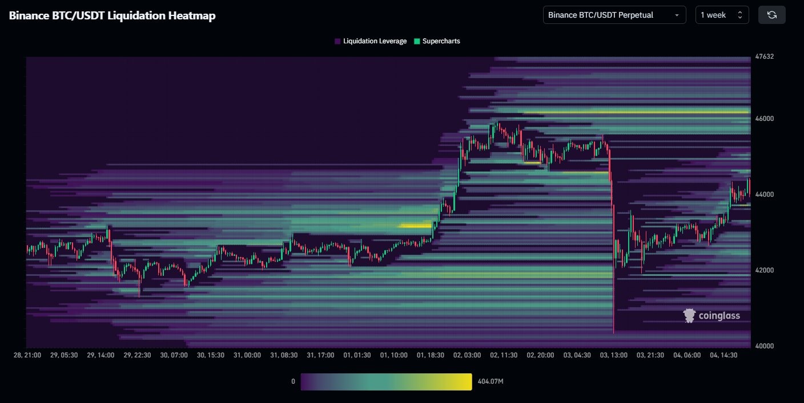The height and width of the screenshot is (403, 804).
Task: Click the 02, 03:00 time axis label
Action: point(467,355)
